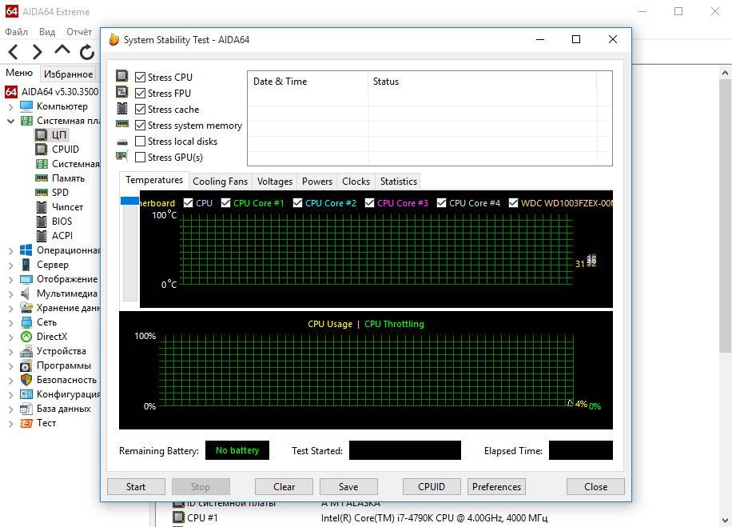Open the Voltages tab

275,182
